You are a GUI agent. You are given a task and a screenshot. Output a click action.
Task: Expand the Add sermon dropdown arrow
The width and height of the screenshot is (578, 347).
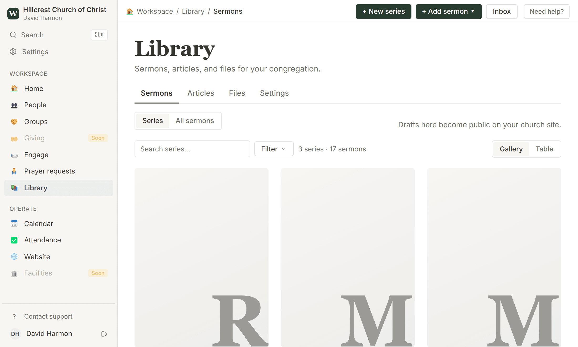[473, 11]
